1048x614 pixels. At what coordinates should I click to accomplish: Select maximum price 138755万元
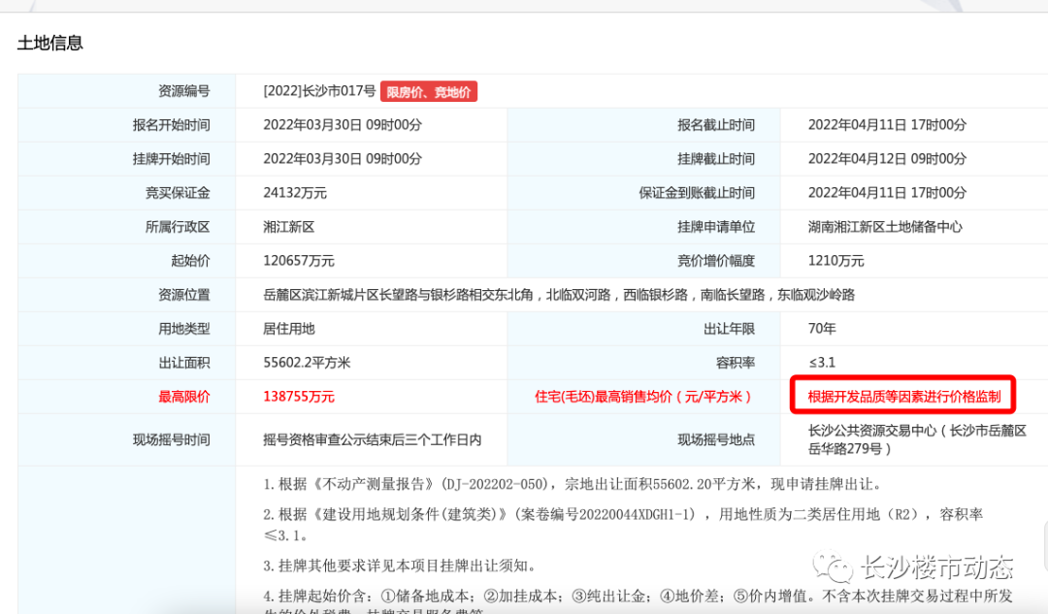pos(299,397)
